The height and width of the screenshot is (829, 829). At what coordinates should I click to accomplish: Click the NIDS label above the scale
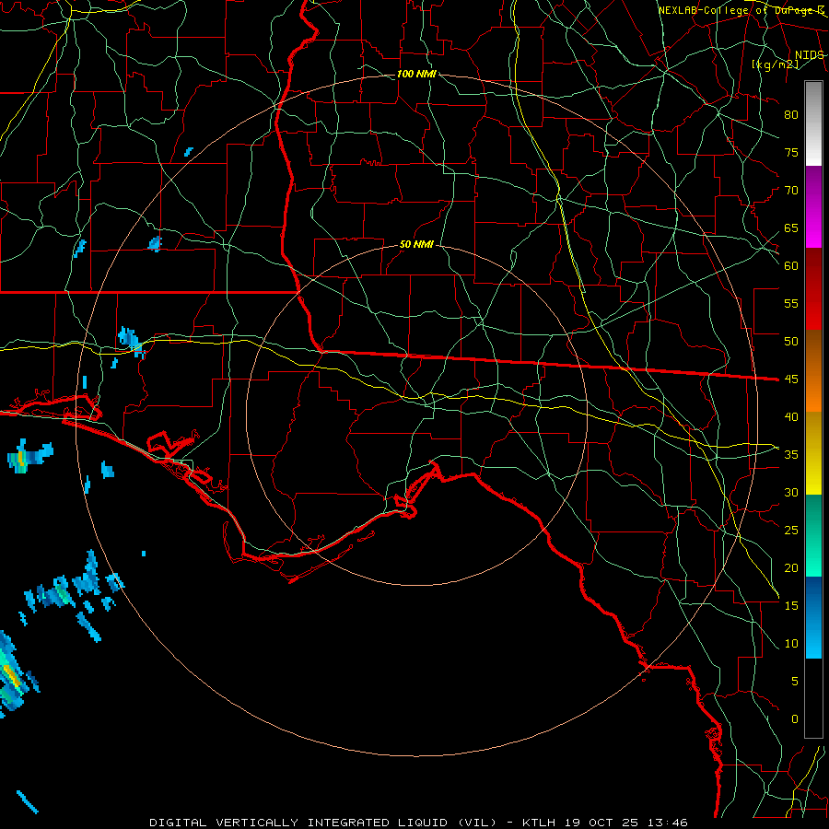tap(809, 55)
